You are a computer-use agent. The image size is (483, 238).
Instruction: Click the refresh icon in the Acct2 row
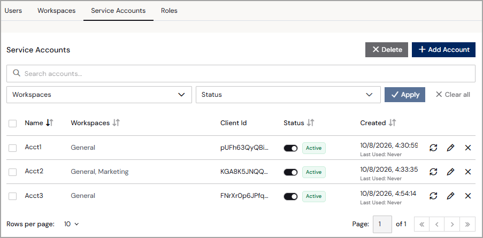click(x=433, y=172)
